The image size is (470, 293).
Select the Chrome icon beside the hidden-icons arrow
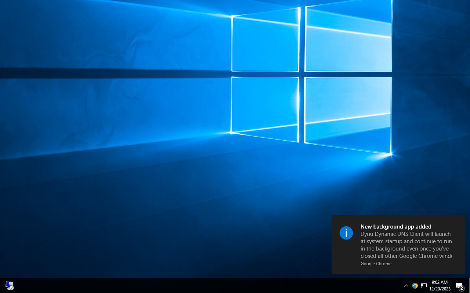[x=415, y=285]
